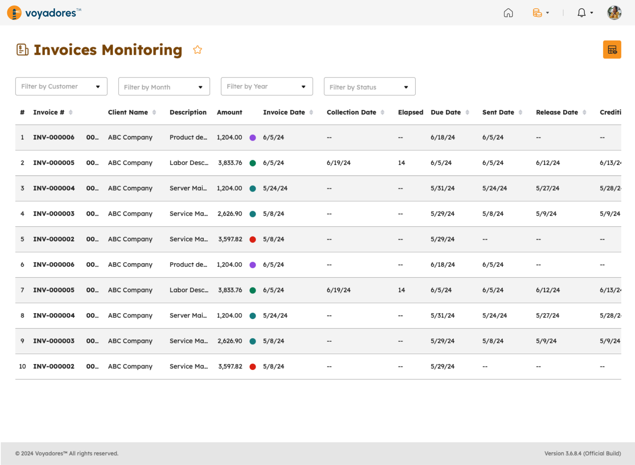This screenshot has height=465, width=635.
Task: Select amount 3,597.82 in row 5
Action: [x=230, y=239]
